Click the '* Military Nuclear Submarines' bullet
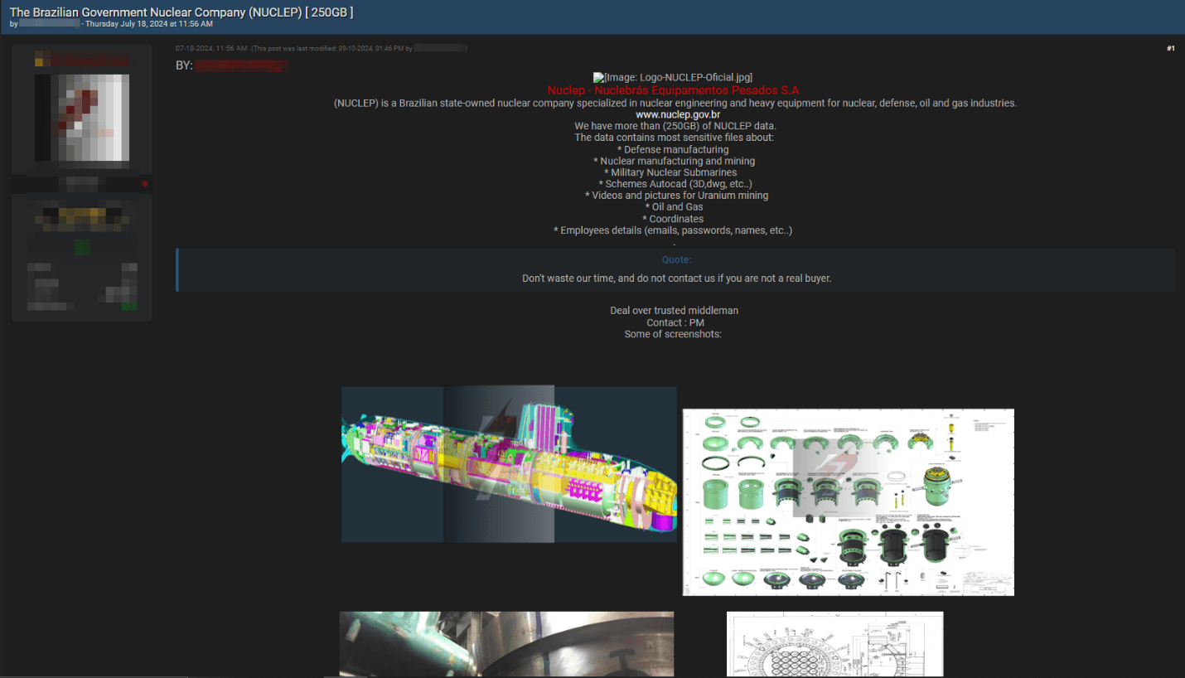The height and width of the screenshot is (678, 1185). [x=670, y=172]
